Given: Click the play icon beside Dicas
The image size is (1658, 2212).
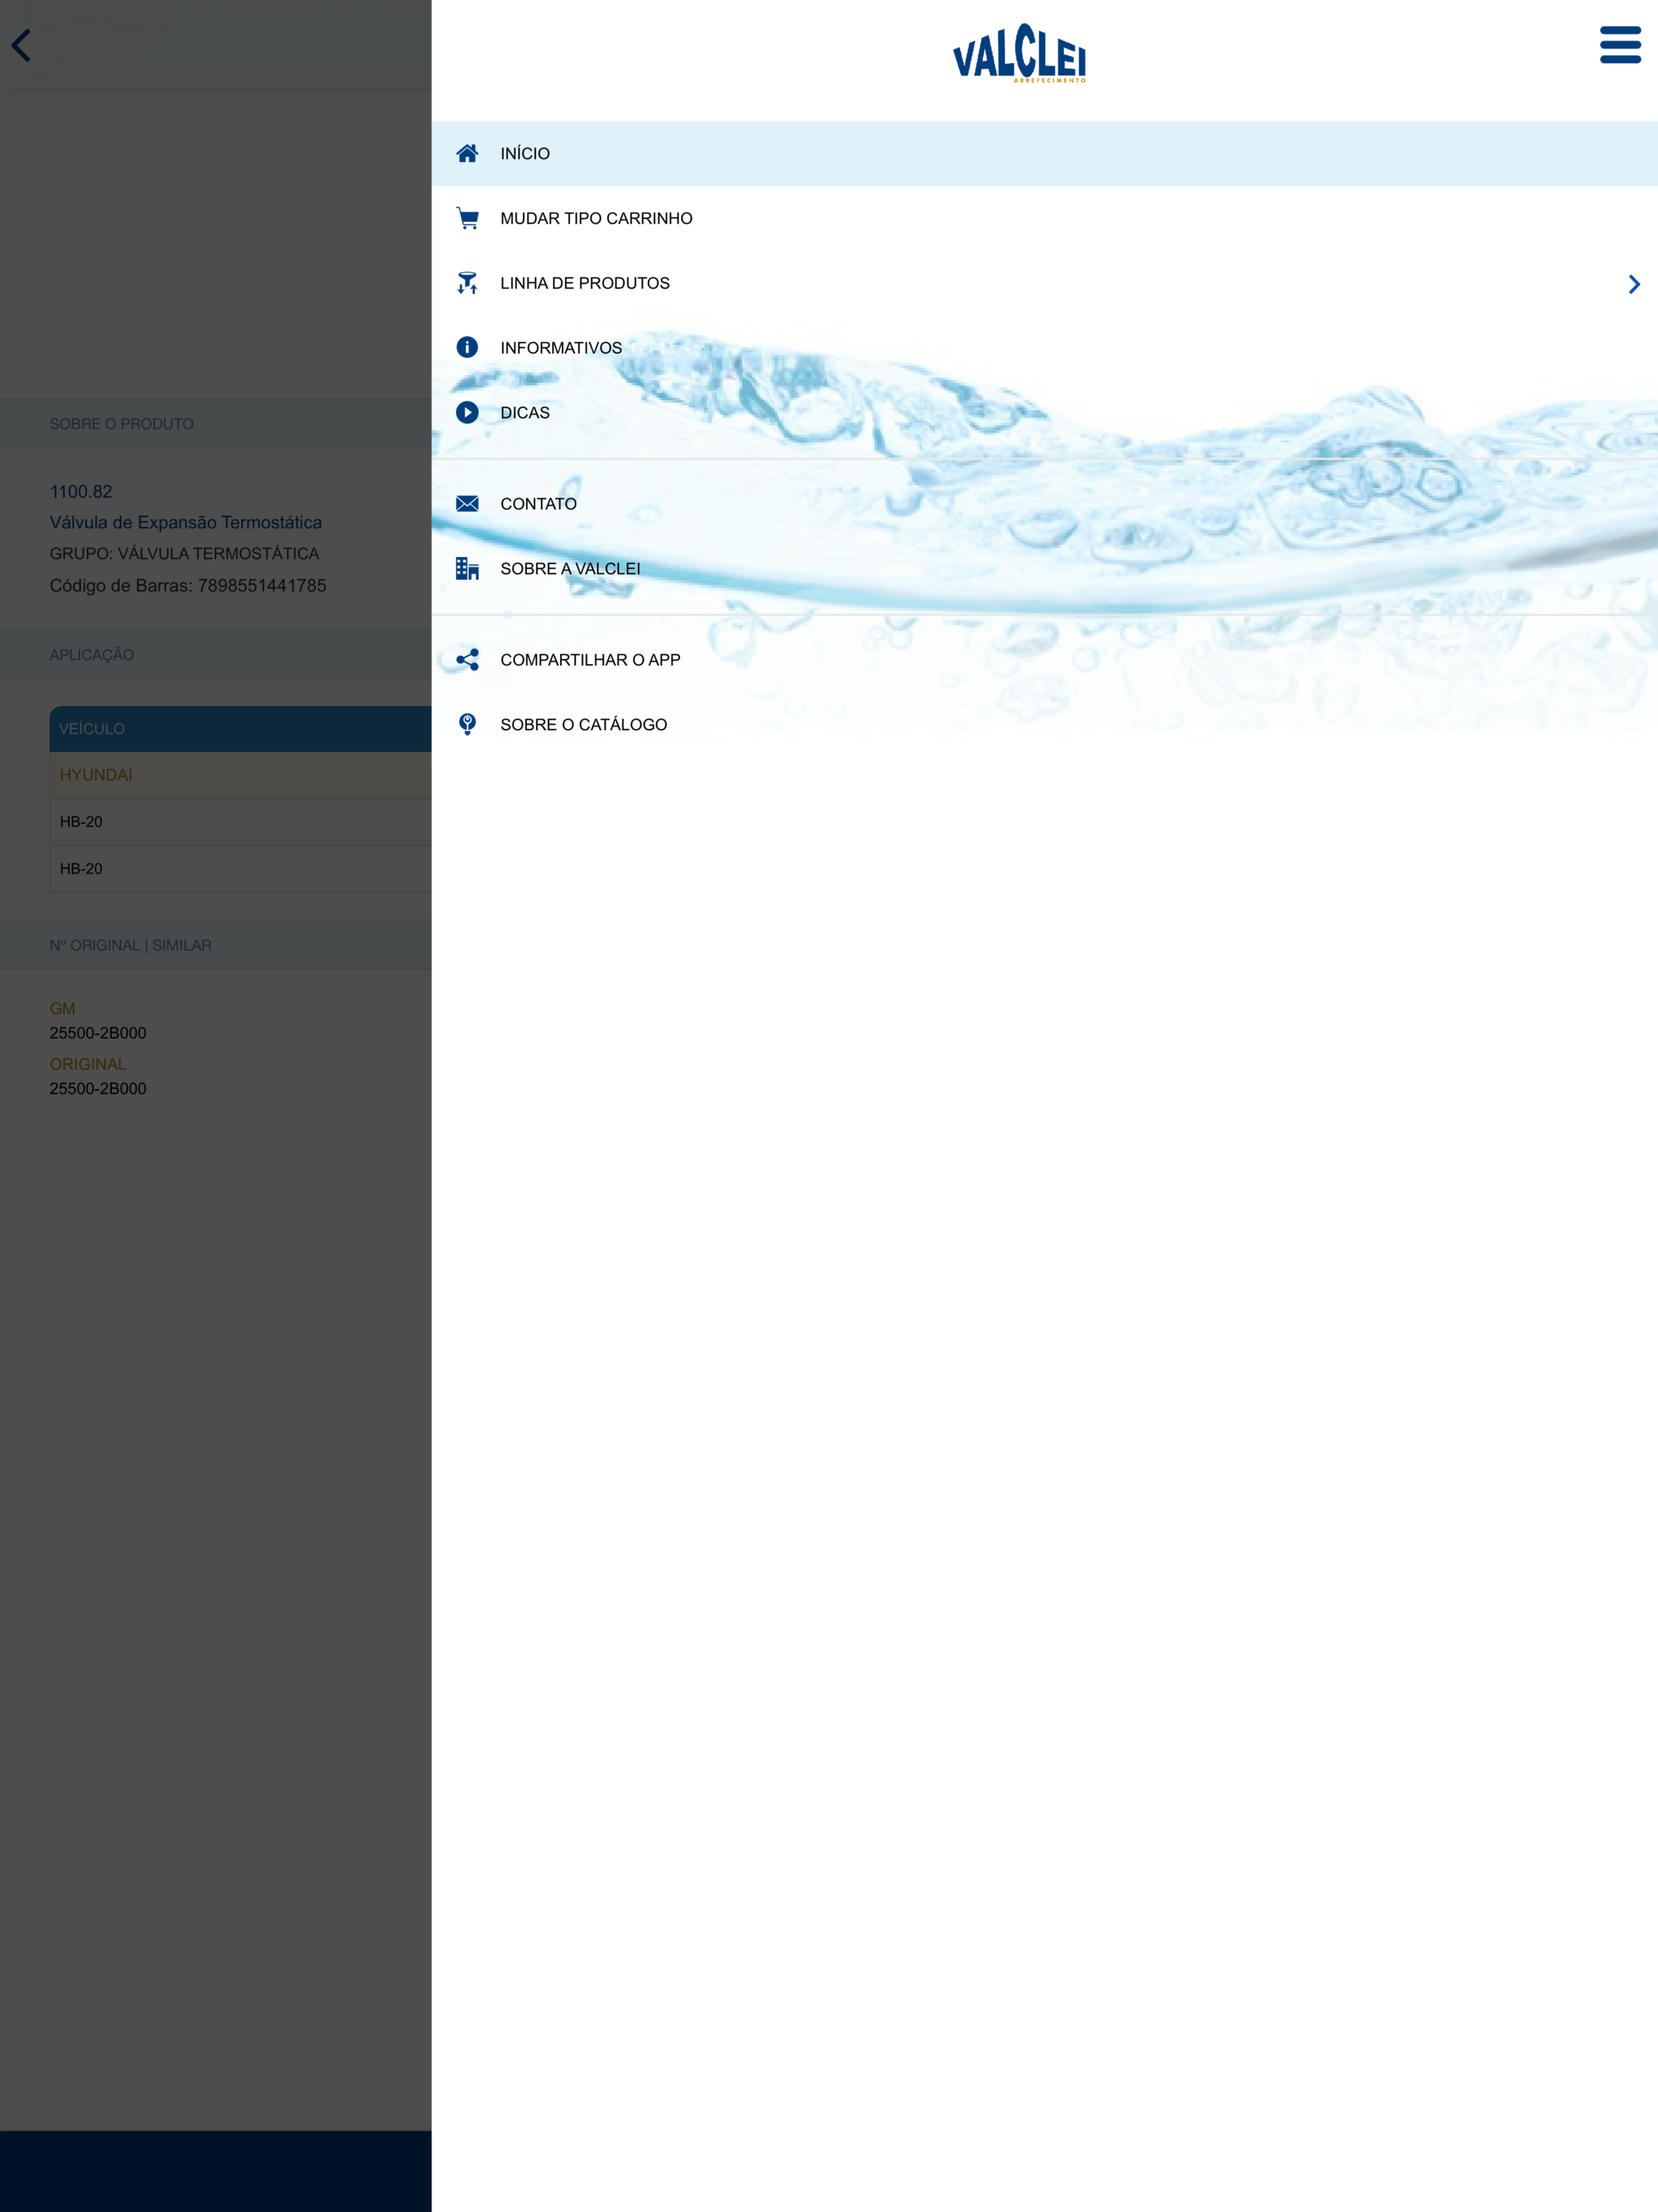Looking at the screenshot, I should (x=467, y=412).
